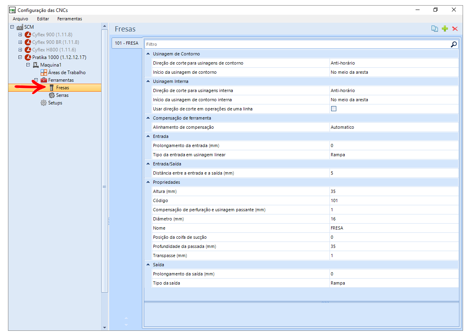Click the filter search magnifier icon
The height and width of the screenshot is (336, 469).
(454, 44)
